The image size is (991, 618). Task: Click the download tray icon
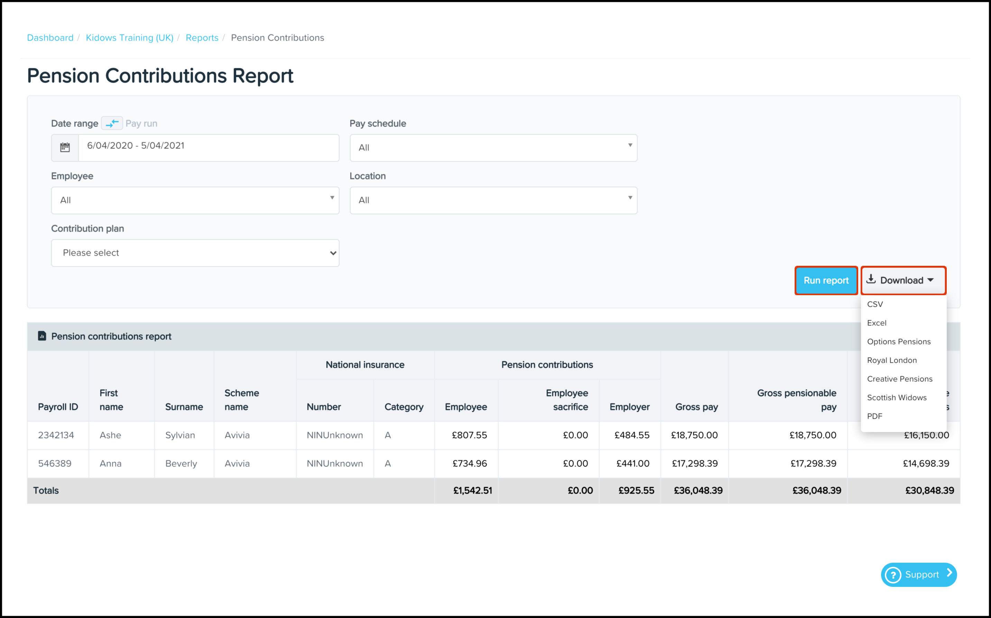tap(871, 279)
